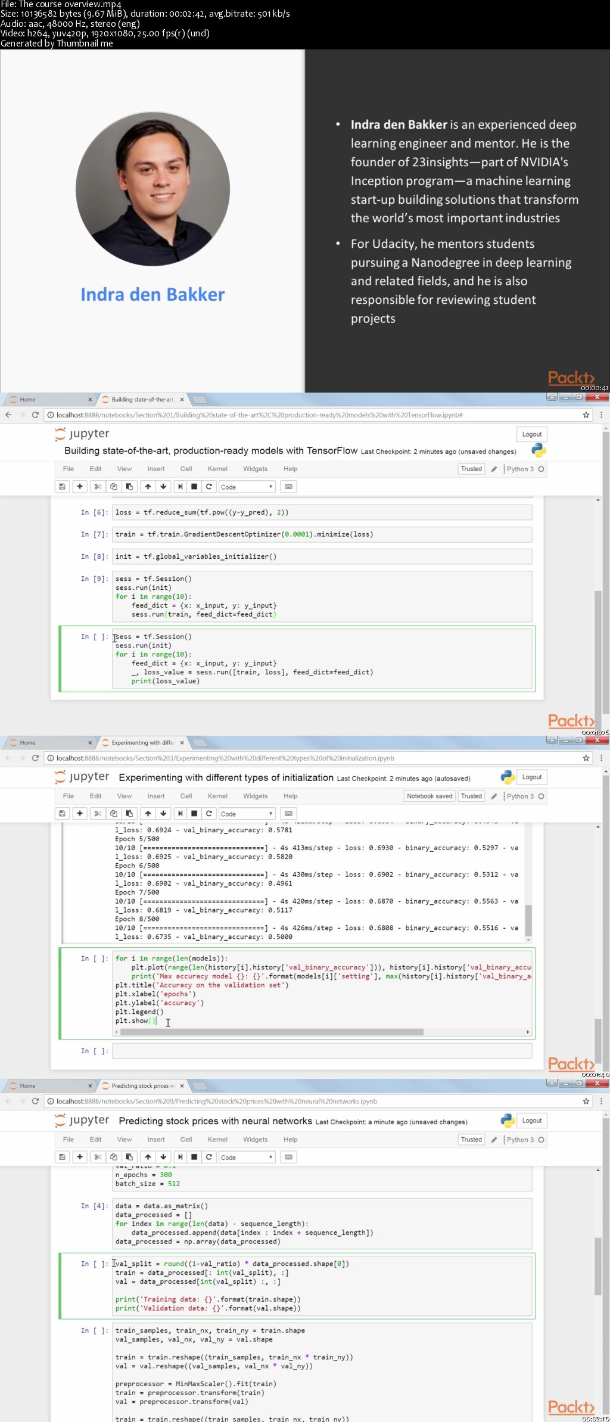The height and width of the screenshot is (1422, 610).
Task: Open Code cell-type dropdown in Predicting stock prices notebook
Action: tap(247, 1157)
